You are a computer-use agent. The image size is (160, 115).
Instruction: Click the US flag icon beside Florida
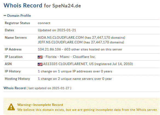tap(40, 57)
